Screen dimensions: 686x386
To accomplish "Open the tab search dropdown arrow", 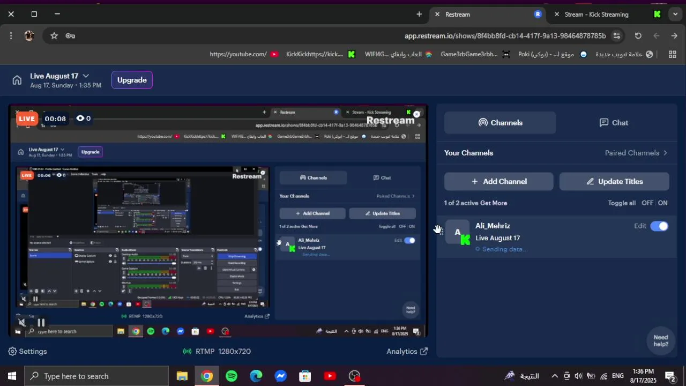I will (x=675, y=14).
